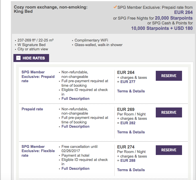Click the minus icon beside Hide Rates
The height and width of the screenshot is (180, 196).
coord(18,58)
